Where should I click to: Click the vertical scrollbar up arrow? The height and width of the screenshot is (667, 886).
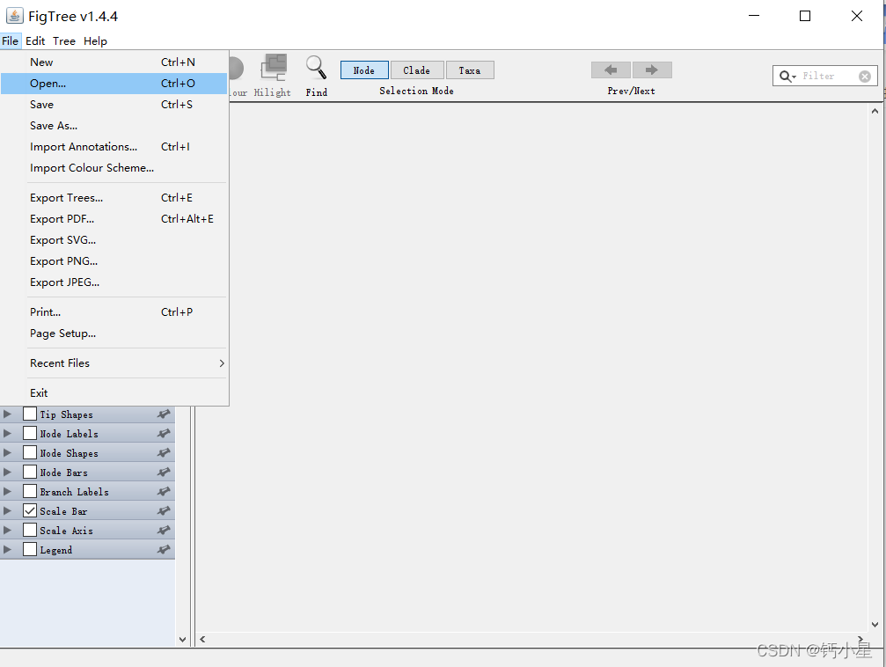point(875,111)
